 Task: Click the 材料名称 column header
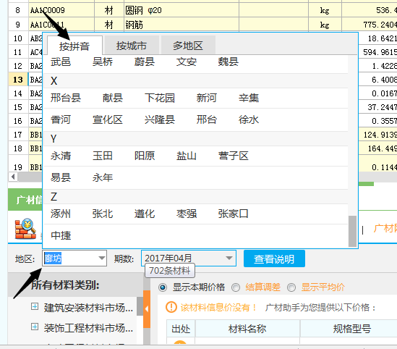pos(247,329)
